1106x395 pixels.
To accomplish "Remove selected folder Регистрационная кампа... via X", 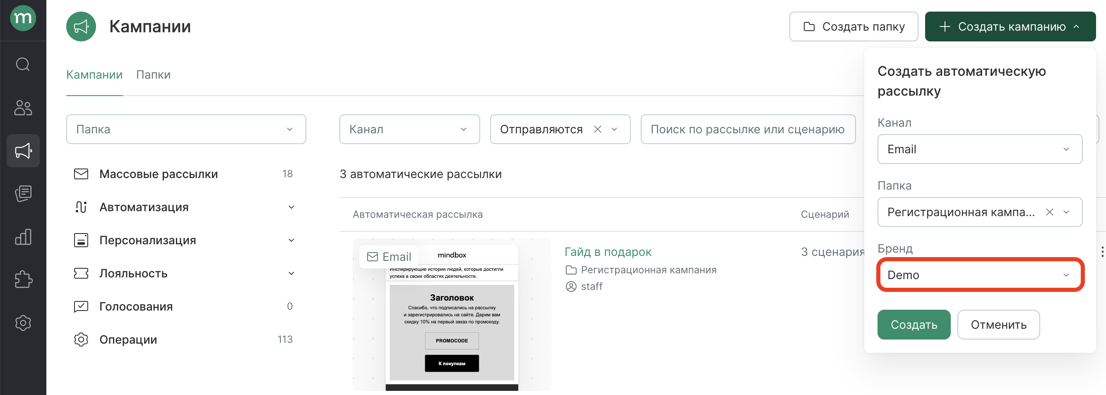I will [1050, 212].
